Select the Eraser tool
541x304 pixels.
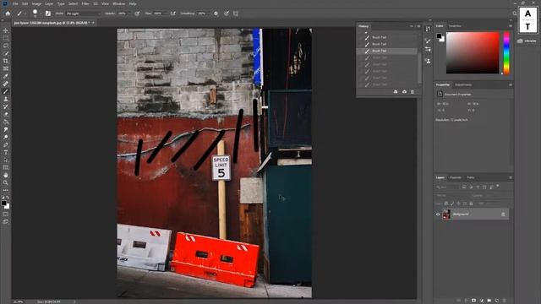(x=6, y=114)
